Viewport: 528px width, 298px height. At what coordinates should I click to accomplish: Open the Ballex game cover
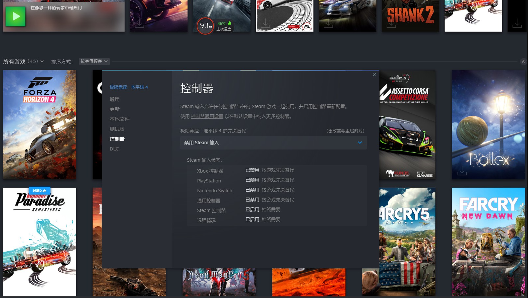(488, 124)
